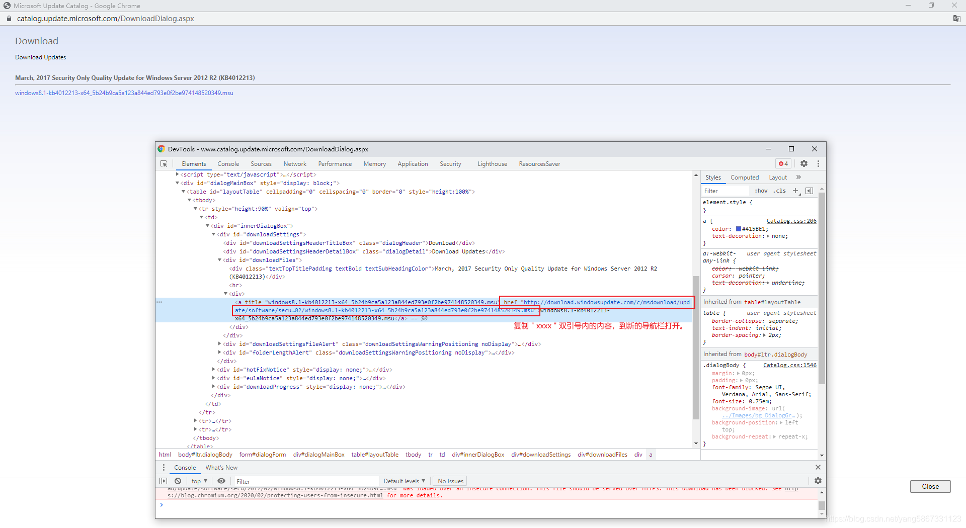Open the Performance tab

pos(335,164)
